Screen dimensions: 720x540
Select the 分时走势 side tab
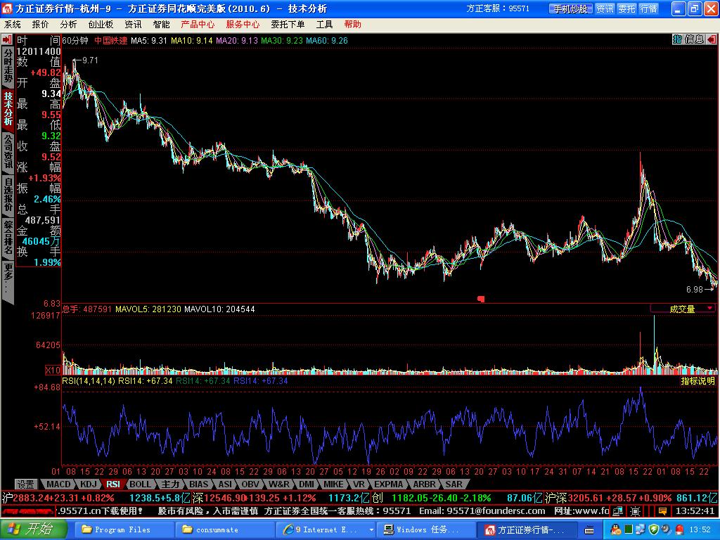click(x=8, y=65)
